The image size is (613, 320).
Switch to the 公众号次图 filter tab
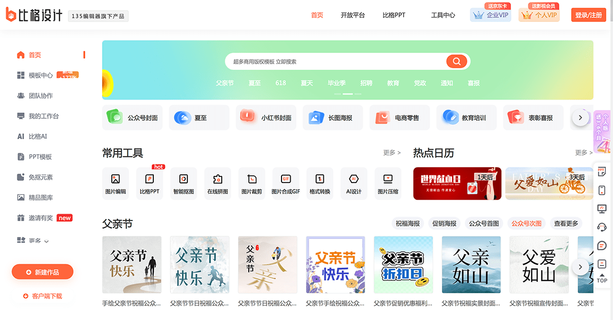[526, 223]
